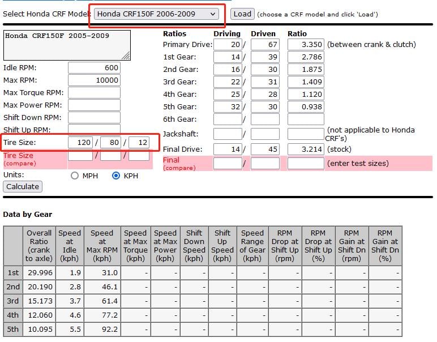Select the MPH units radio button
The image size is (437, 342).
coord(74,176)
